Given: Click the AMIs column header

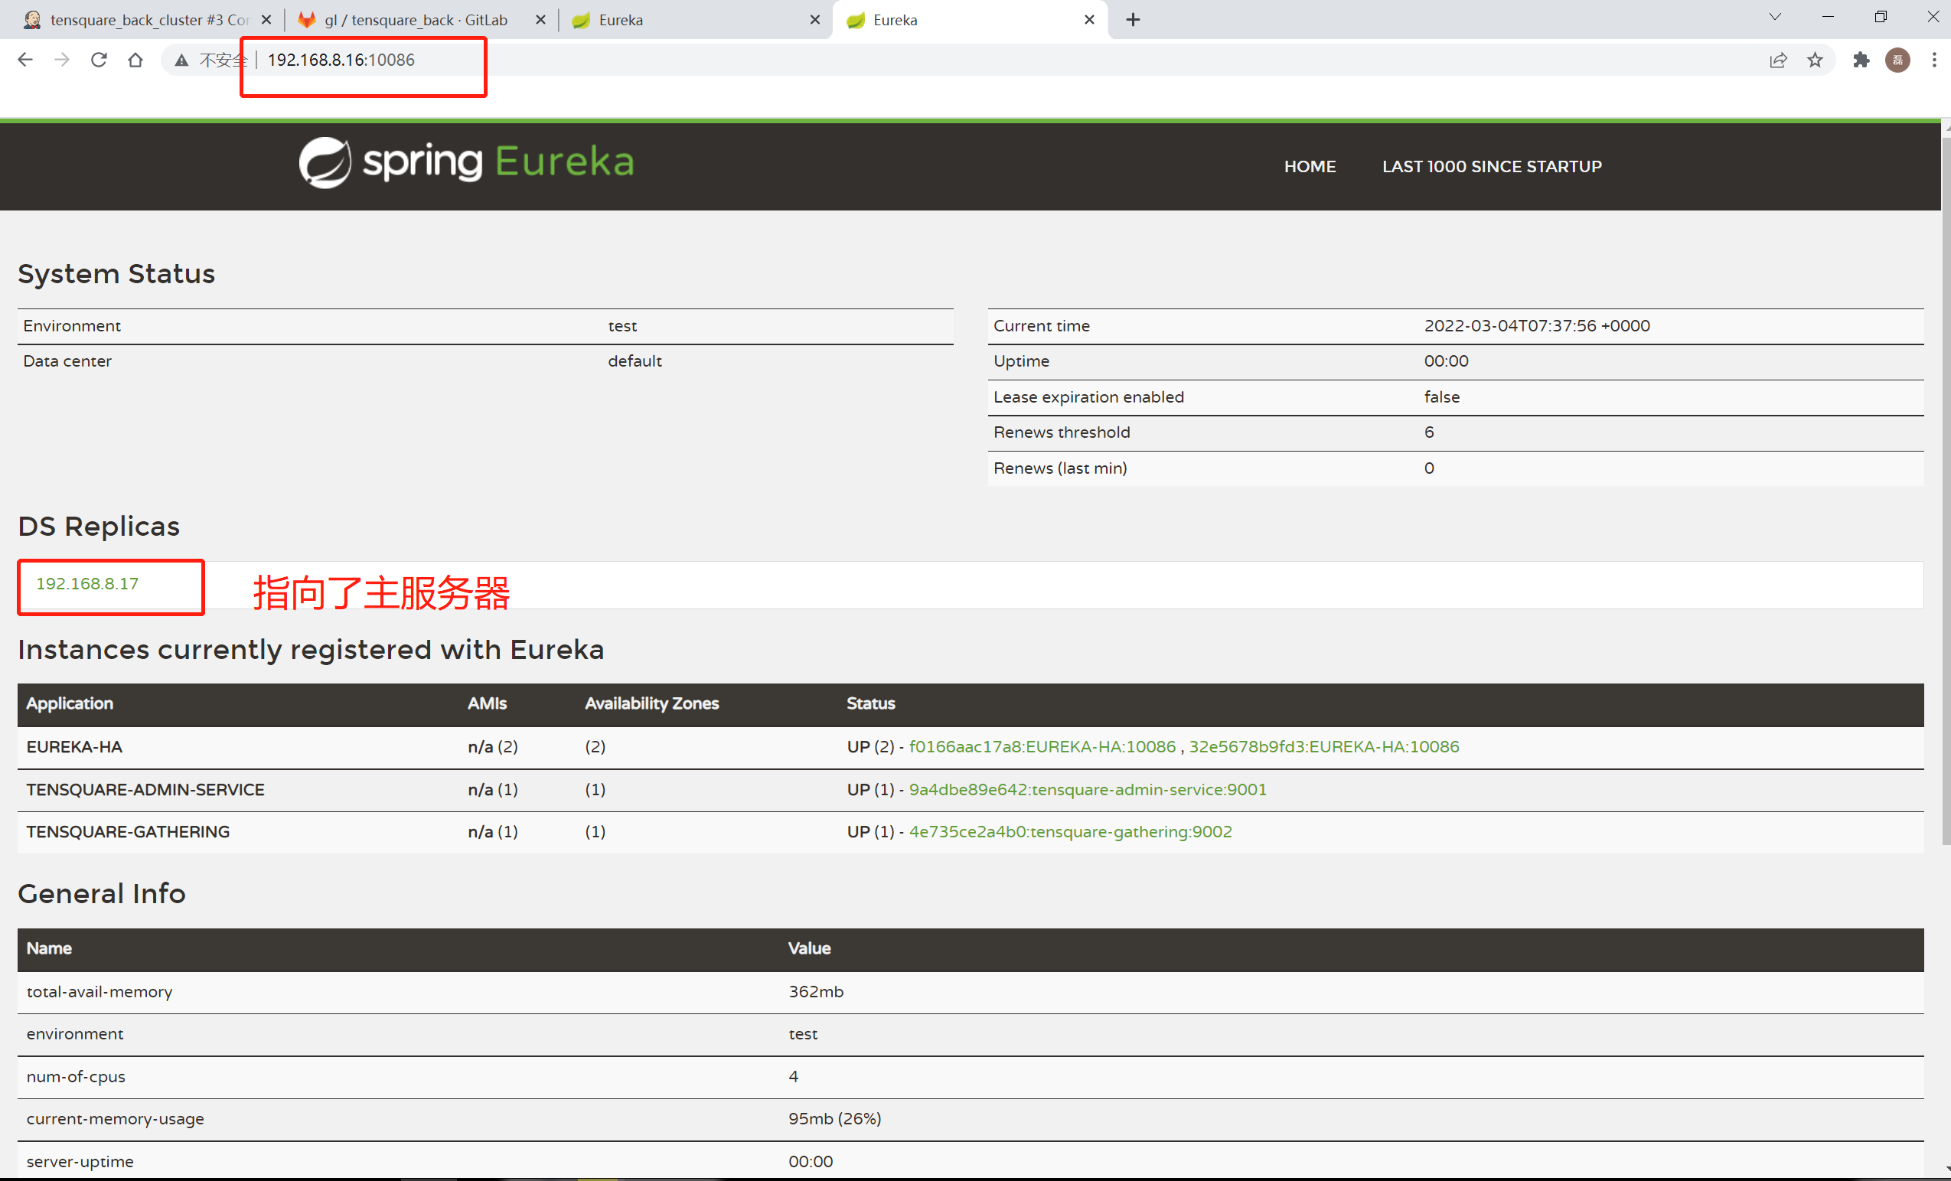Looking at the screenshot, I should pyautogui.click(x=487, y=703).
